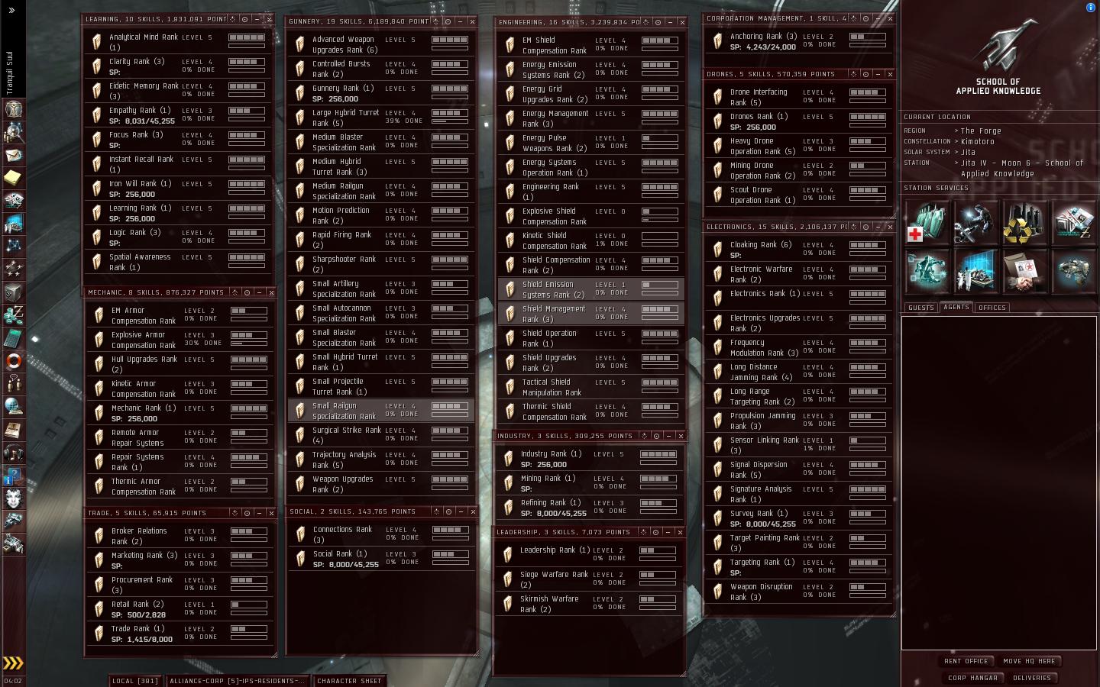The height and width of the screenshot is (687, 1100).
Task: Collapse the Electronics skills window with its minus button
Action: pos(878,227)
